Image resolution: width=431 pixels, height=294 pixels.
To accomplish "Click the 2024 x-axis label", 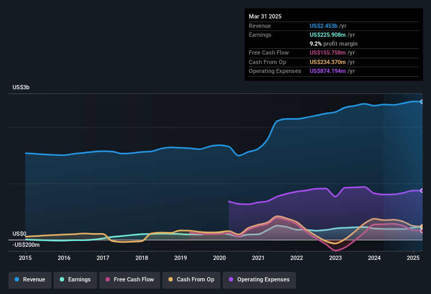I will coord(374,258).
